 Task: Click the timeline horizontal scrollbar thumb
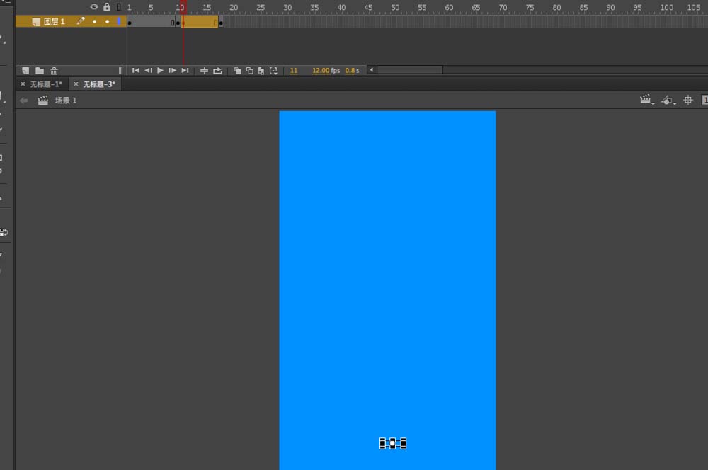pos(409,70)
